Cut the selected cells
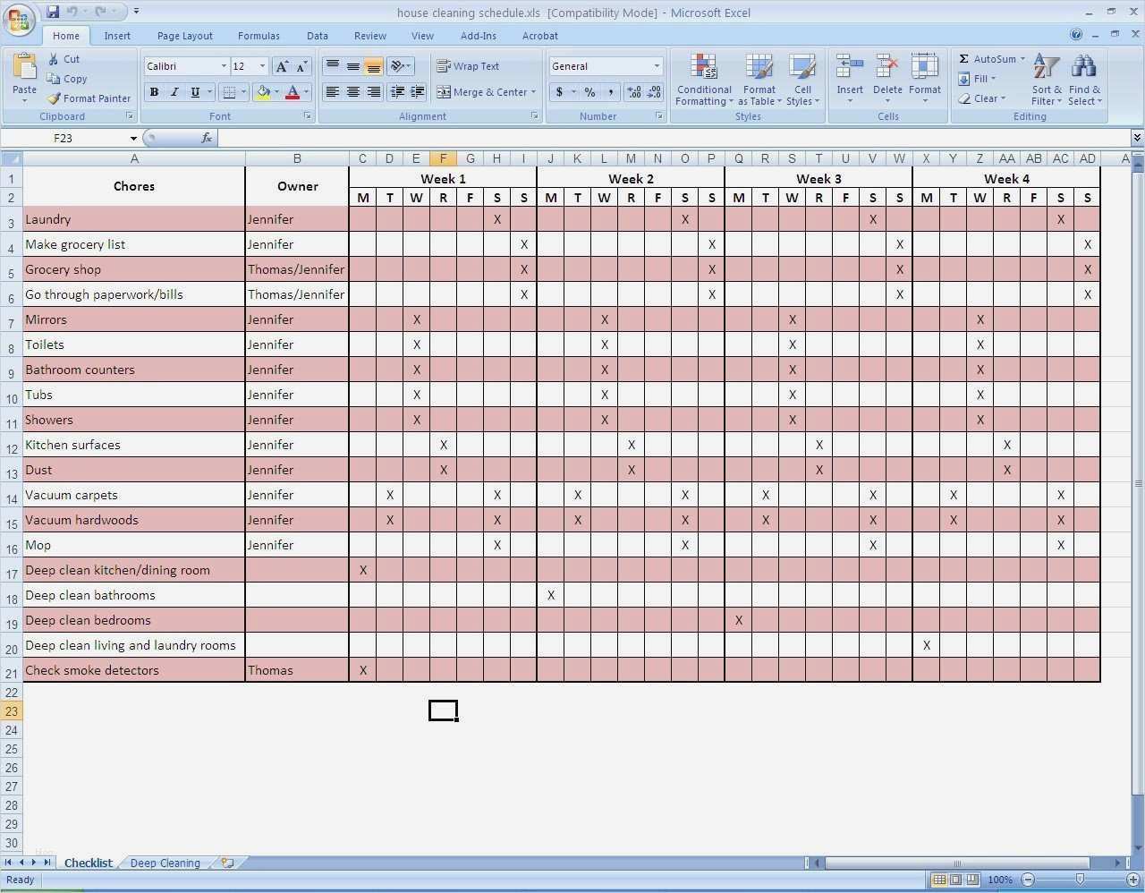 (64, 59)
